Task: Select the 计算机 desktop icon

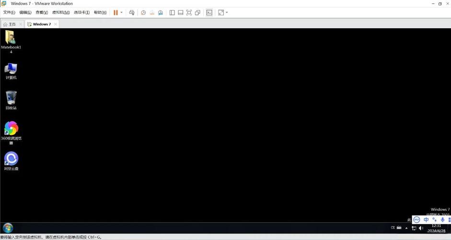Action: pos(11,71)
